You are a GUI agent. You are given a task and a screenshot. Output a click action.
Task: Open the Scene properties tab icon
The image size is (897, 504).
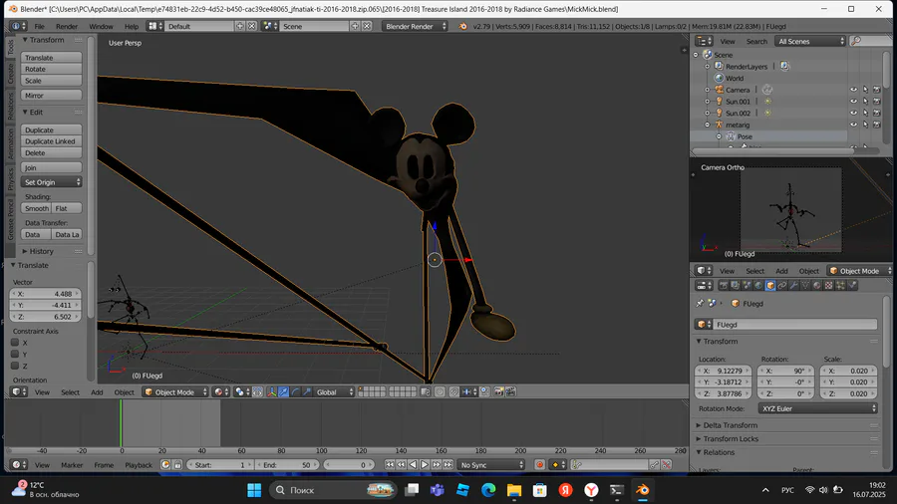point(747,285)
